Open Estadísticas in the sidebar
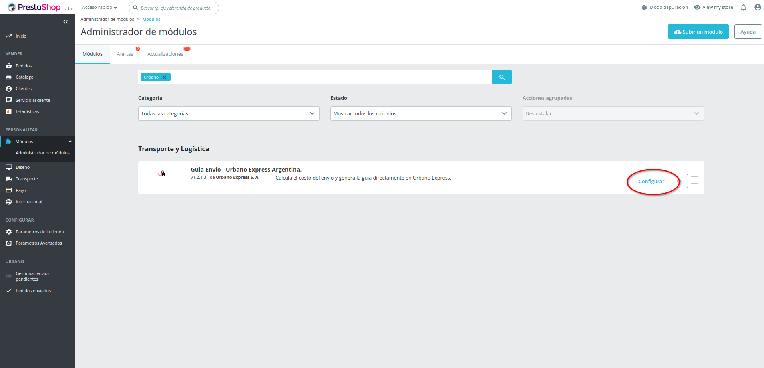764x368 pixels. (x=27, y=112)
